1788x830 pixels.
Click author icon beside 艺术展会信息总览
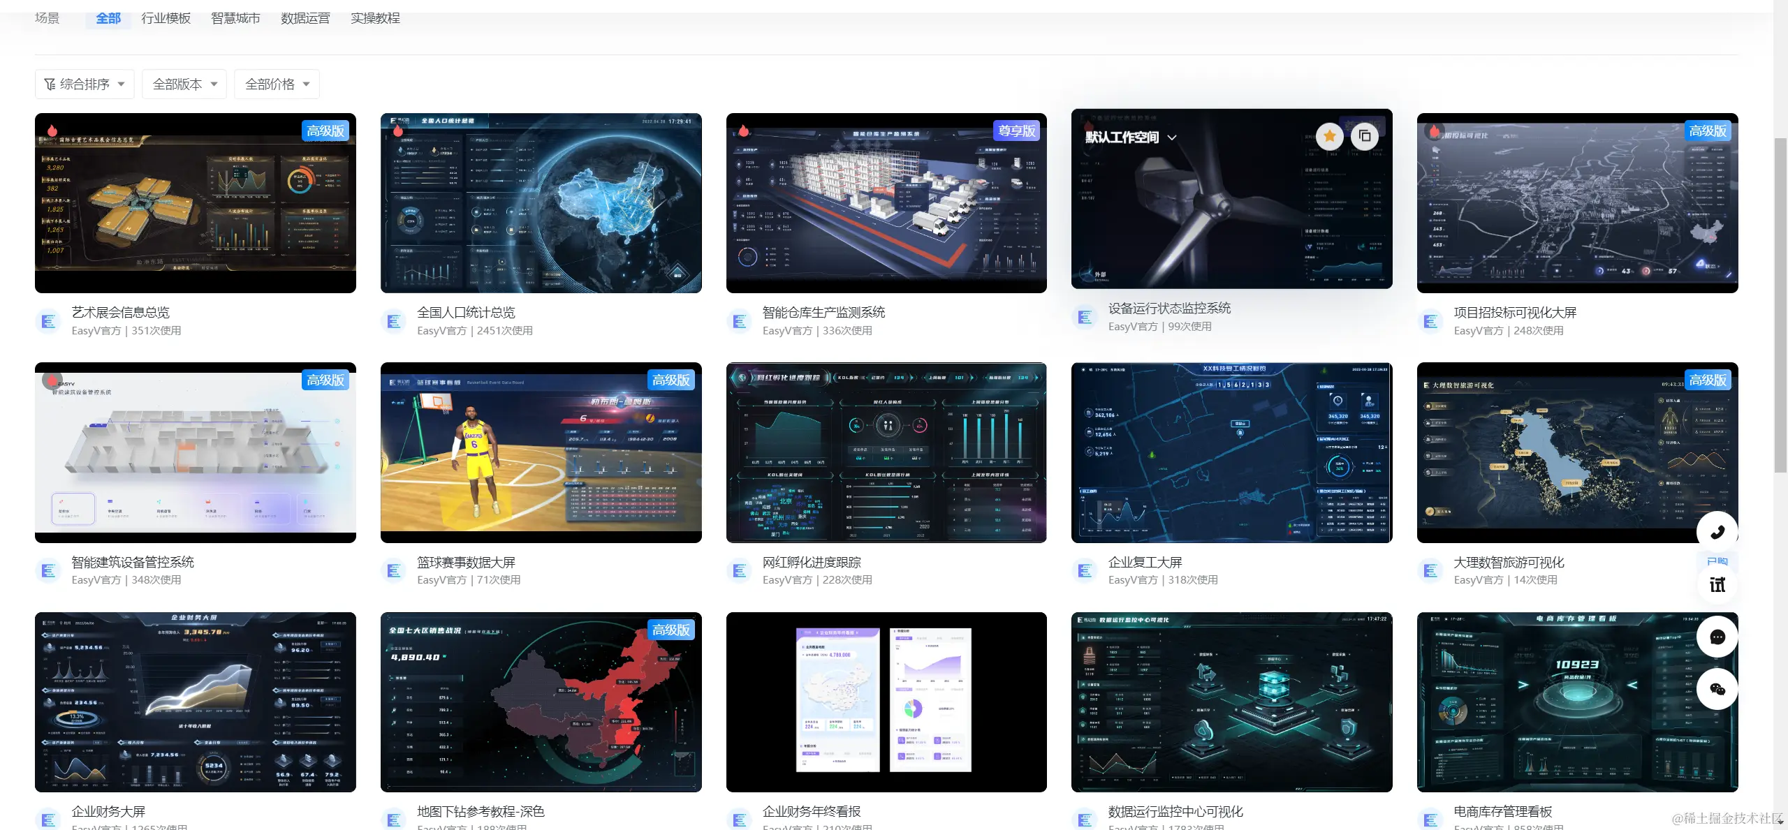[x=48, y=321]
